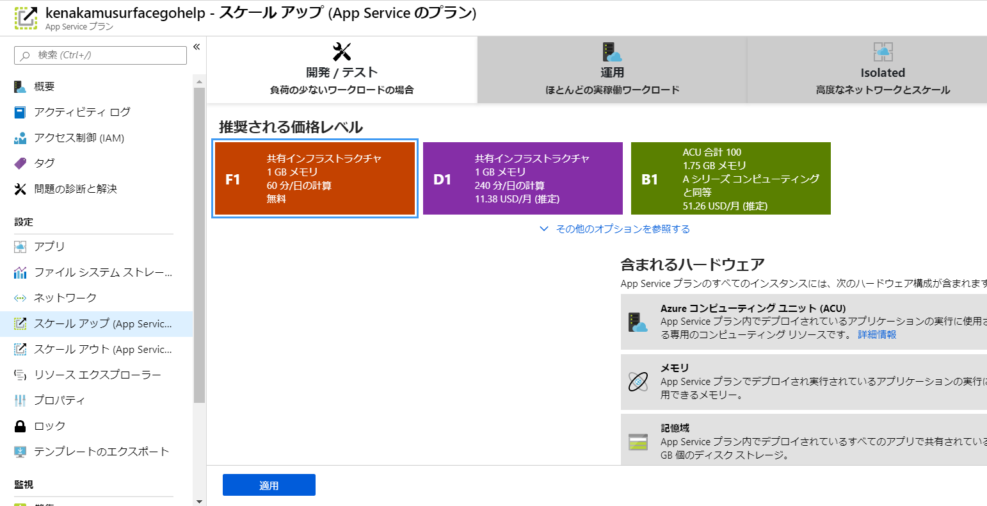
Task: Click the アクティビティ ログ icon
Action: [20, 112]
